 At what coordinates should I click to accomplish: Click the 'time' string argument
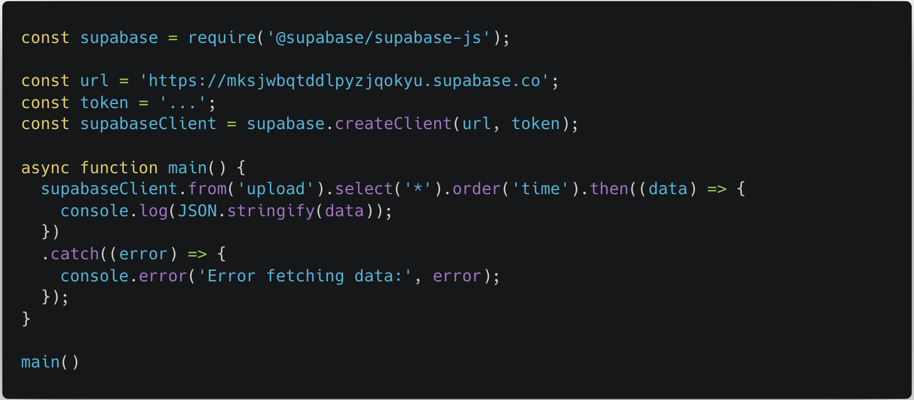click(x=540, y=189)
